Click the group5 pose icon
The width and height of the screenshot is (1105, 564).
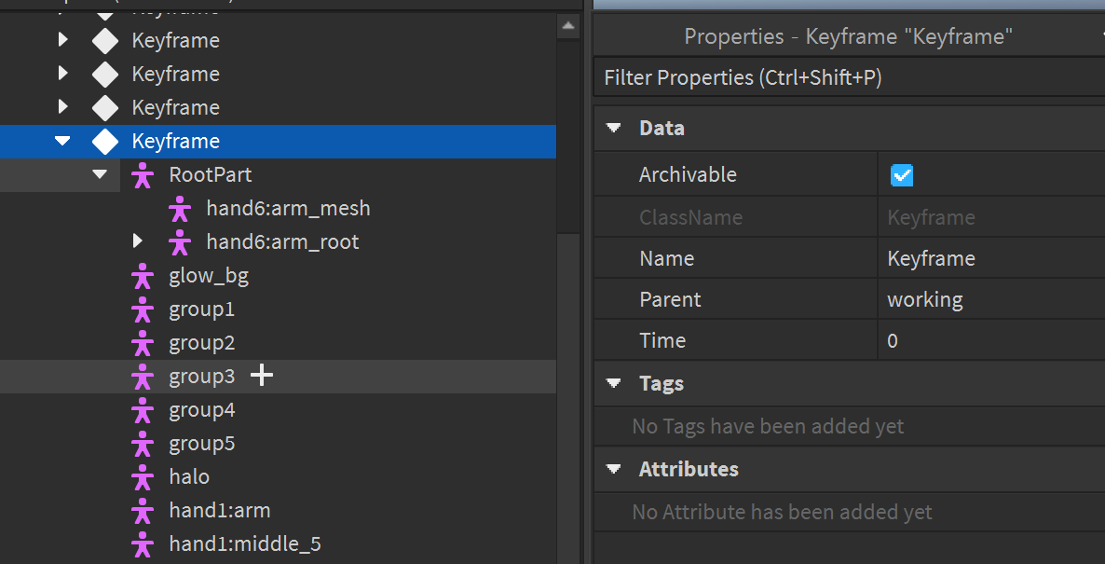coord(143,444)
